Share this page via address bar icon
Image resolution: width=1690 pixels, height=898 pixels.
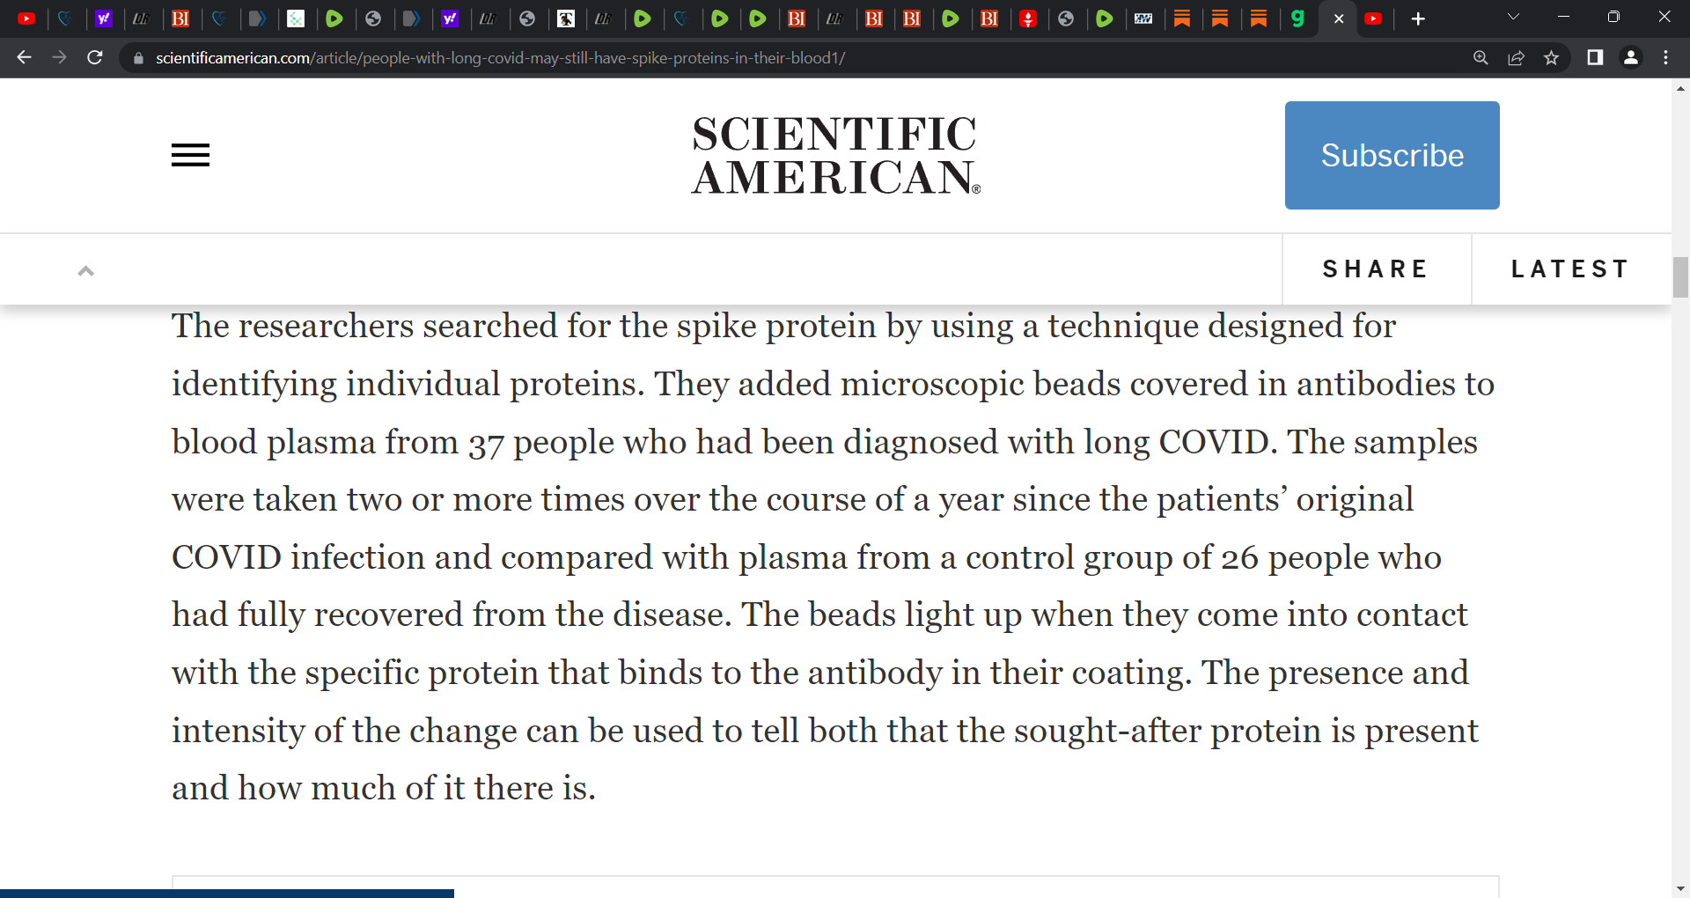click(1516, 57)
